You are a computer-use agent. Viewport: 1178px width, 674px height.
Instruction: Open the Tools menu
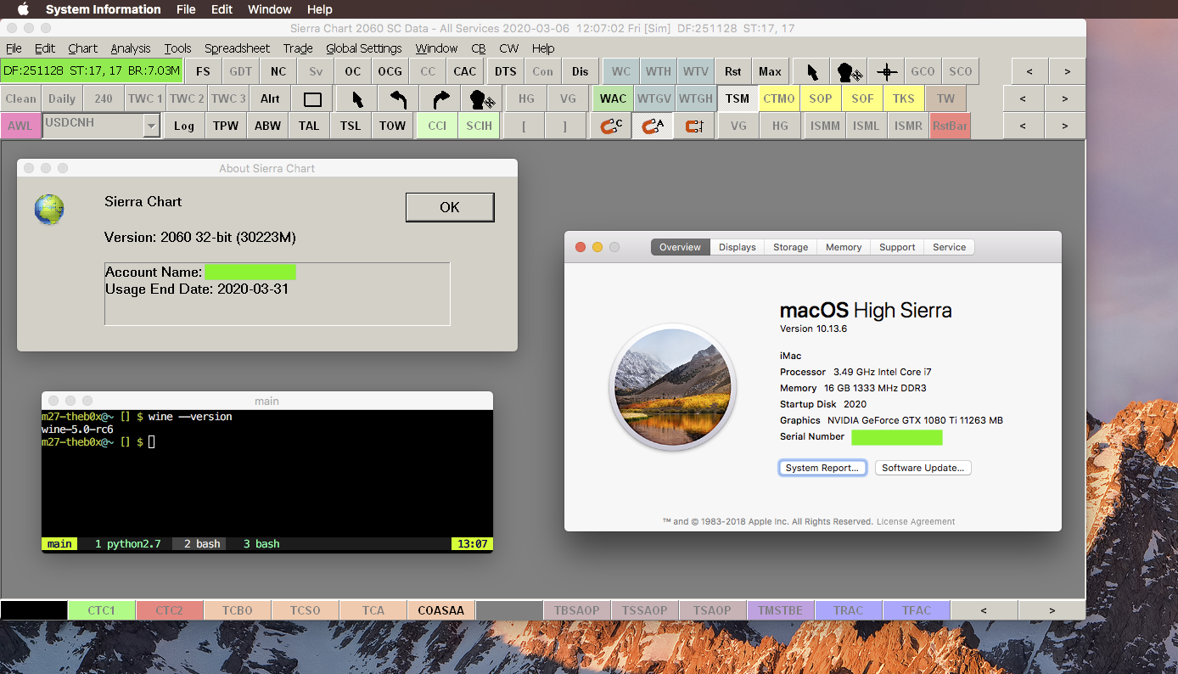(178, 48)
